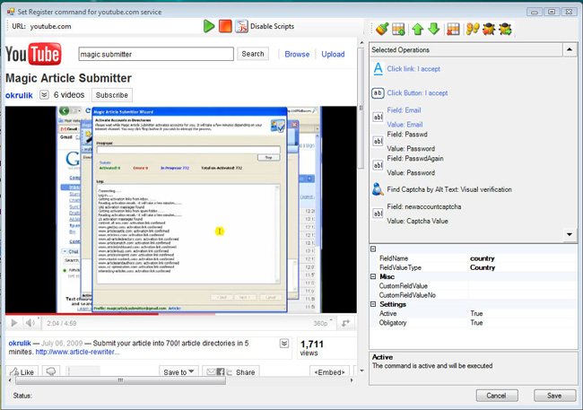Viewport: 583px width, 410px height.
Task: Click the video player thumbnail
Action: [180, 209]
